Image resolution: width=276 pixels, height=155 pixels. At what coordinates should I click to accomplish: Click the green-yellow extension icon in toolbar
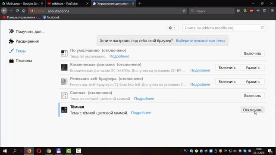[245, 11]
